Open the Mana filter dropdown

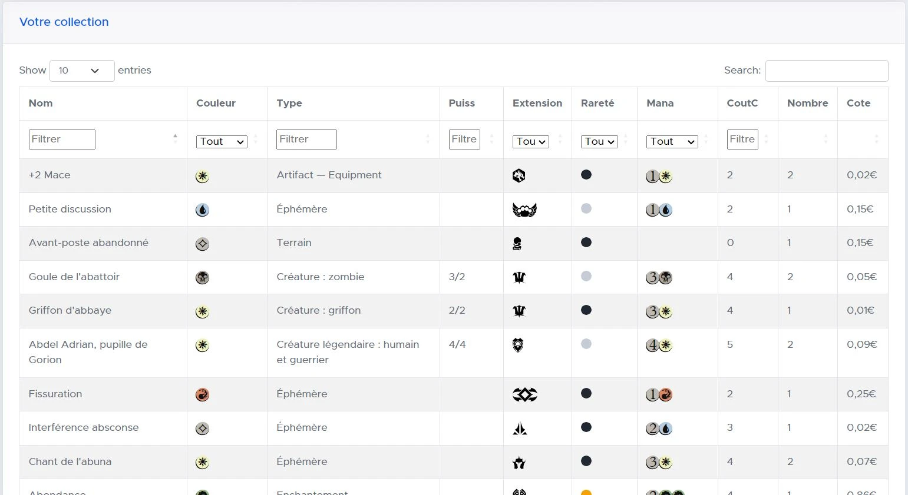[672, 141]
